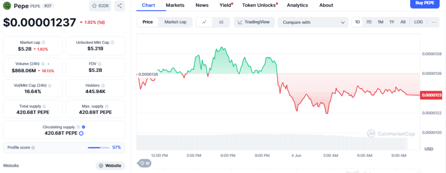The image size is (446, 173).
Task: Click the history clock badge showing 17
Action: [x=145, y=163]
